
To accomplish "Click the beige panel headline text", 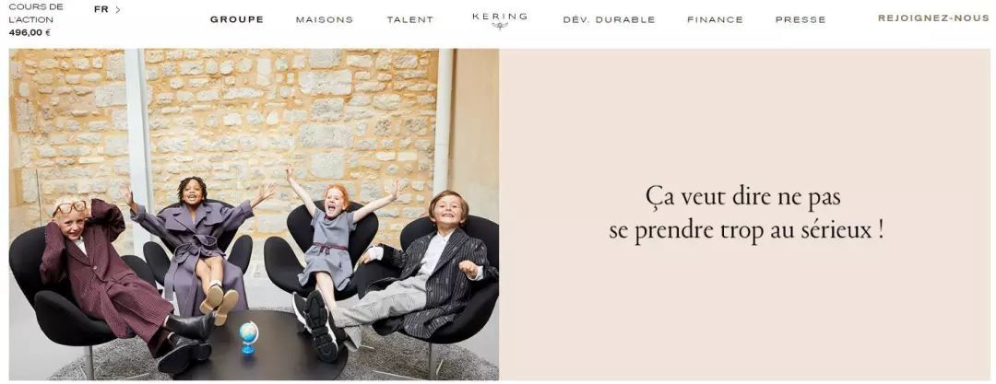I will click(746, 214).
